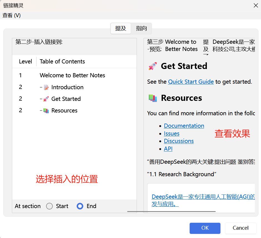
Task: Open the Issues link
Action: click(x=172, y=134)
